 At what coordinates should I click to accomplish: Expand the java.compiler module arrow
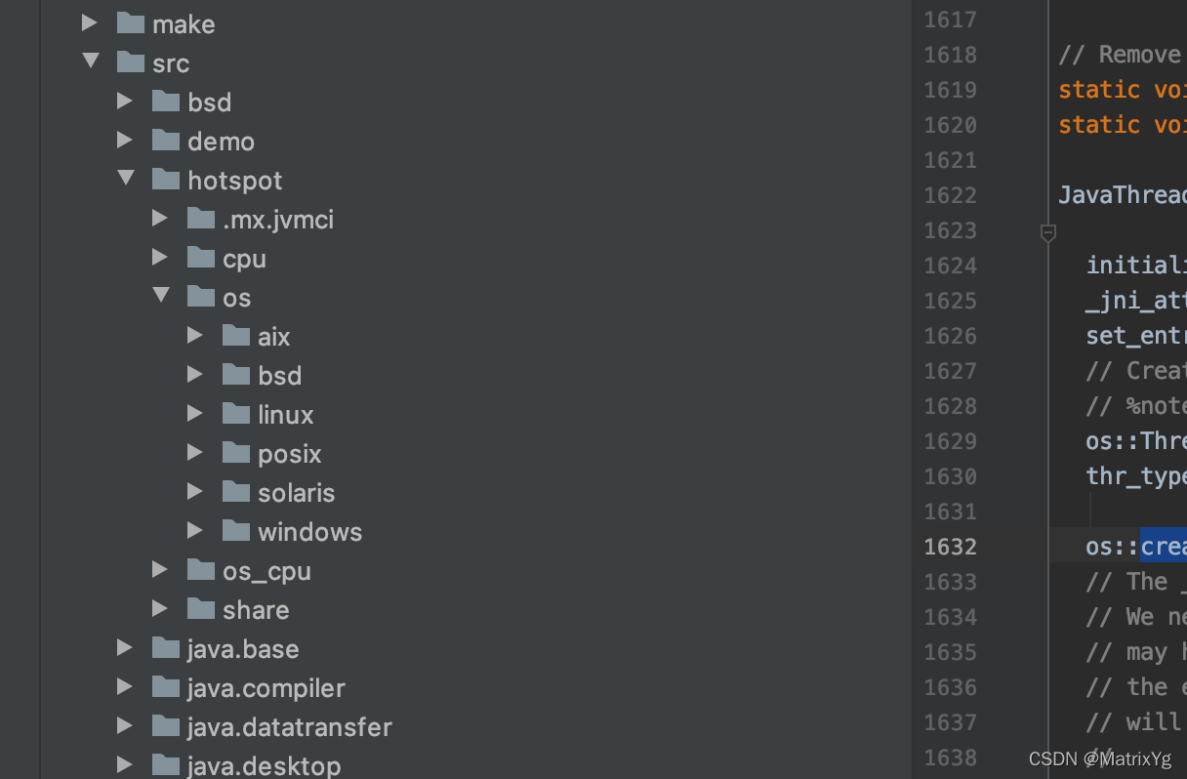pos(125,687)
